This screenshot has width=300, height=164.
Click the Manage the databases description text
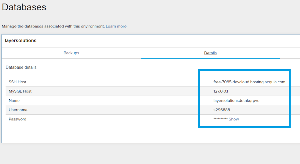tap(53, 26)
